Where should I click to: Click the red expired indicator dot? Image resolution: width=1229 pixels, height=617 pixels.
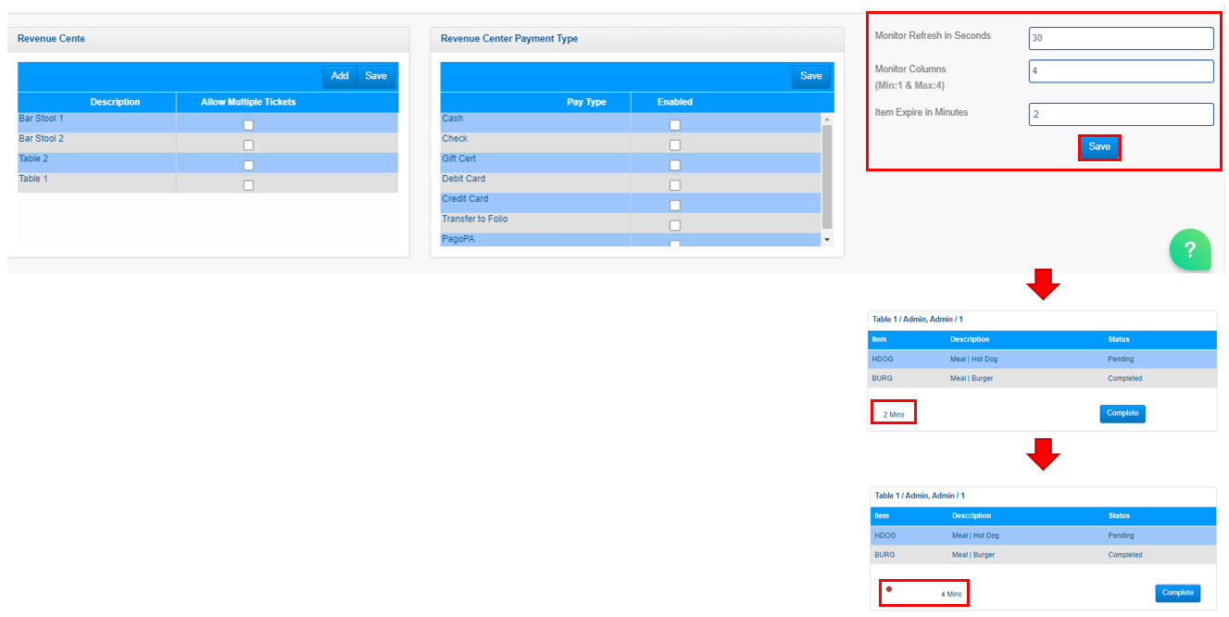point(889,588)
